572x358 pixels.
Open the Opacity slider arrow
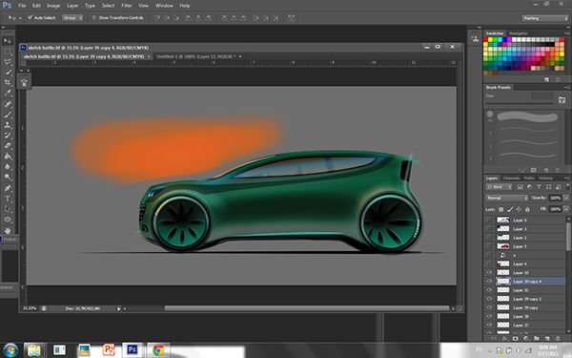click(x=566, y=198)
